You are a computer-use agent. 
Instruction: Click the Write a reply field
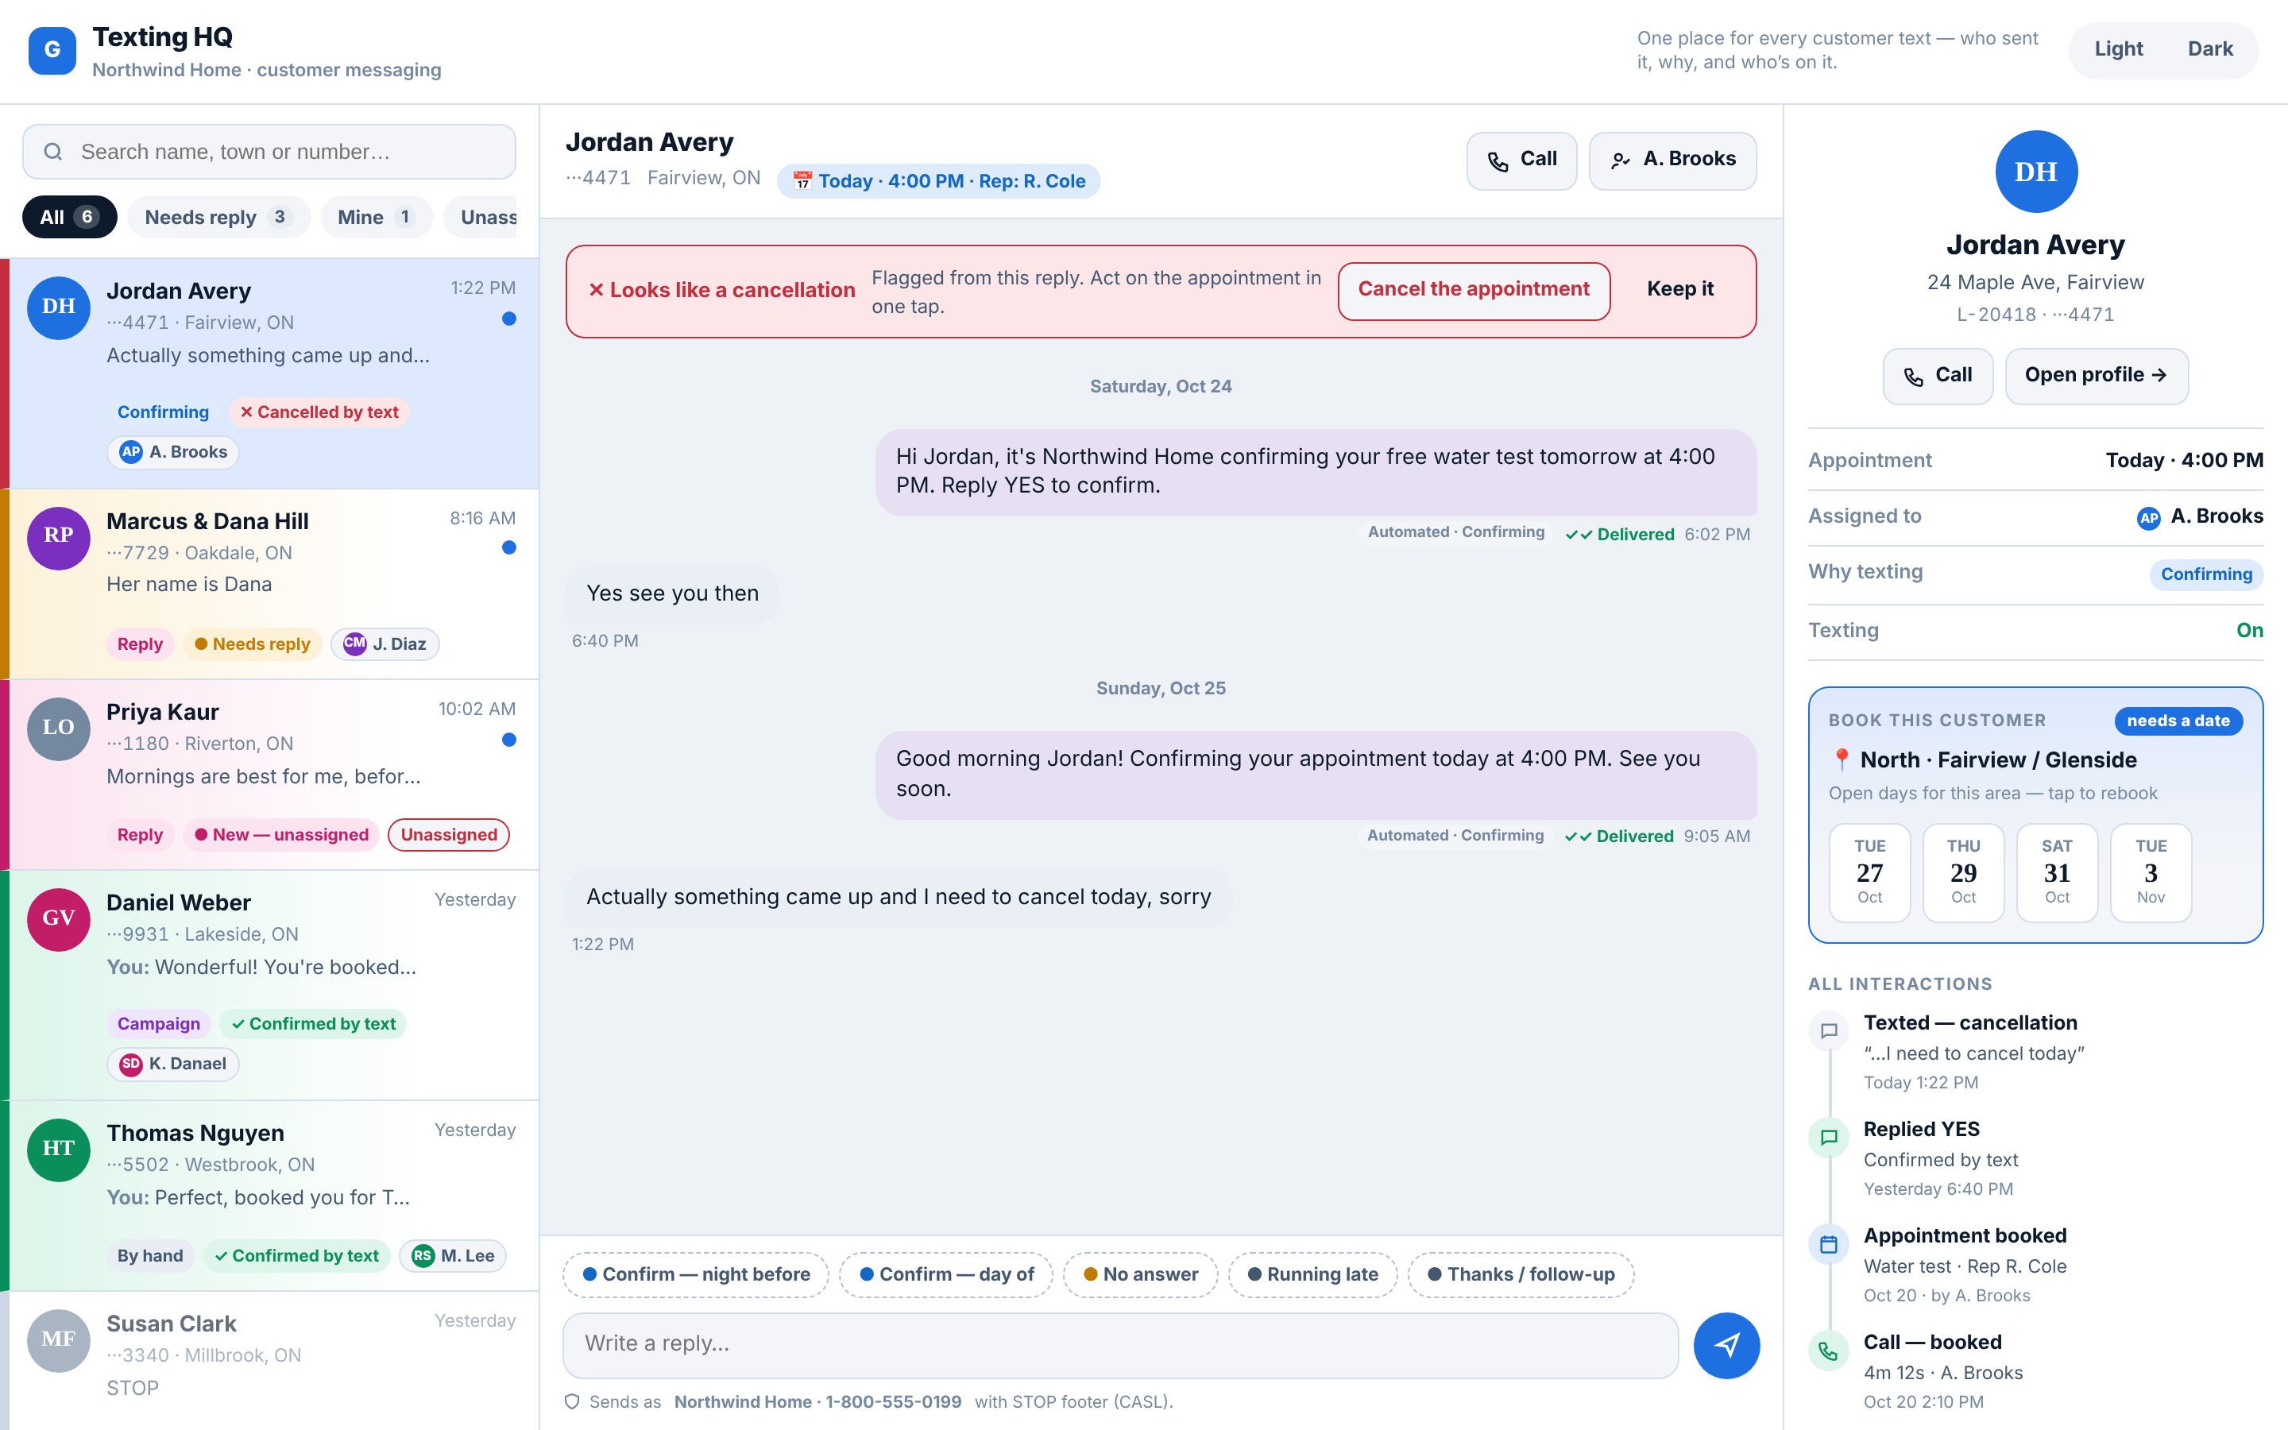click(x=1119, y=1344)
